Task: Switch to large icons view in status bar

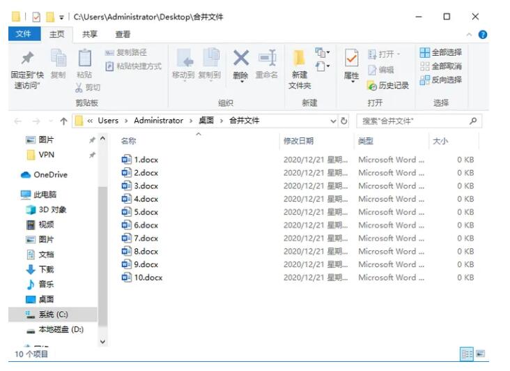Action: pyautogui.click(x=480, y=354)
